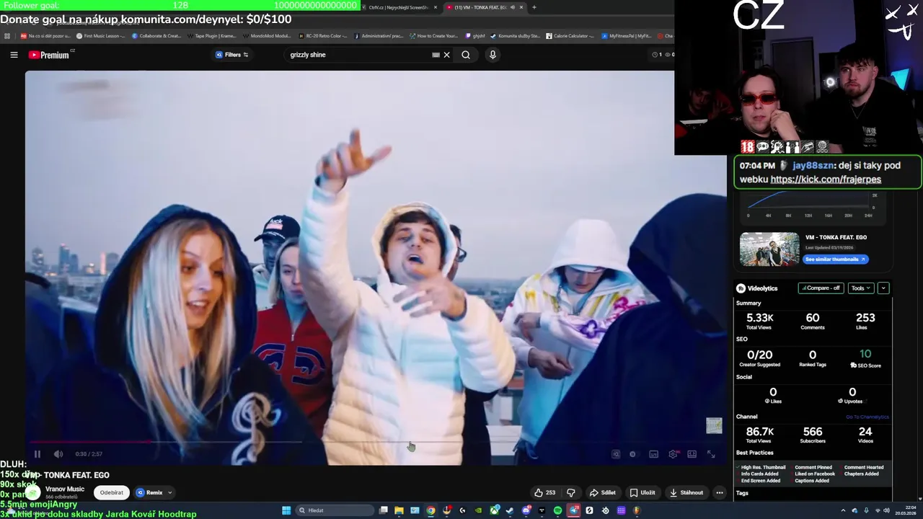Save the video with Uložit
923x519 pixels.
coord(642,493)
